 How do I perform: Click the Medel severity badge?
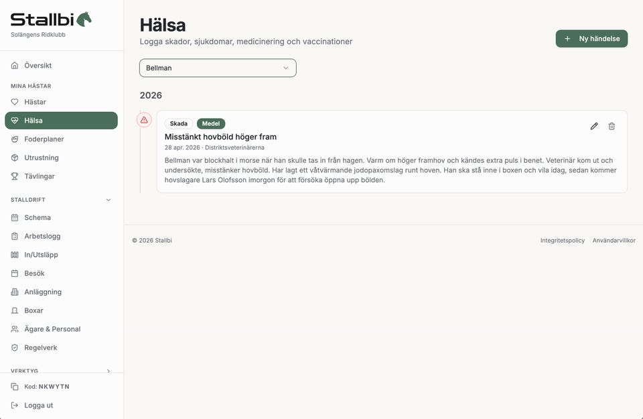211,124
